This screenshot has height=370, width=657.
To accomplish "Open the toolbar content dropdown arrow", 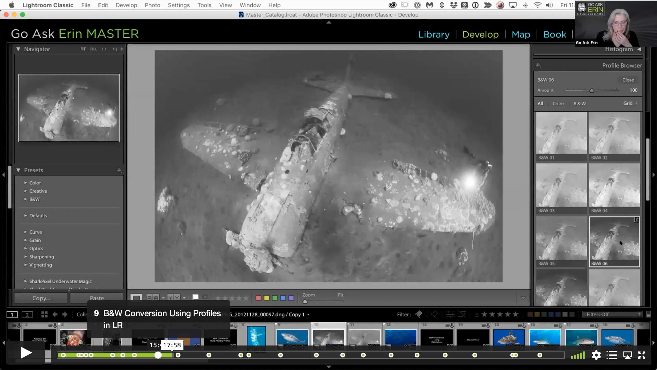I will (523, 298).
